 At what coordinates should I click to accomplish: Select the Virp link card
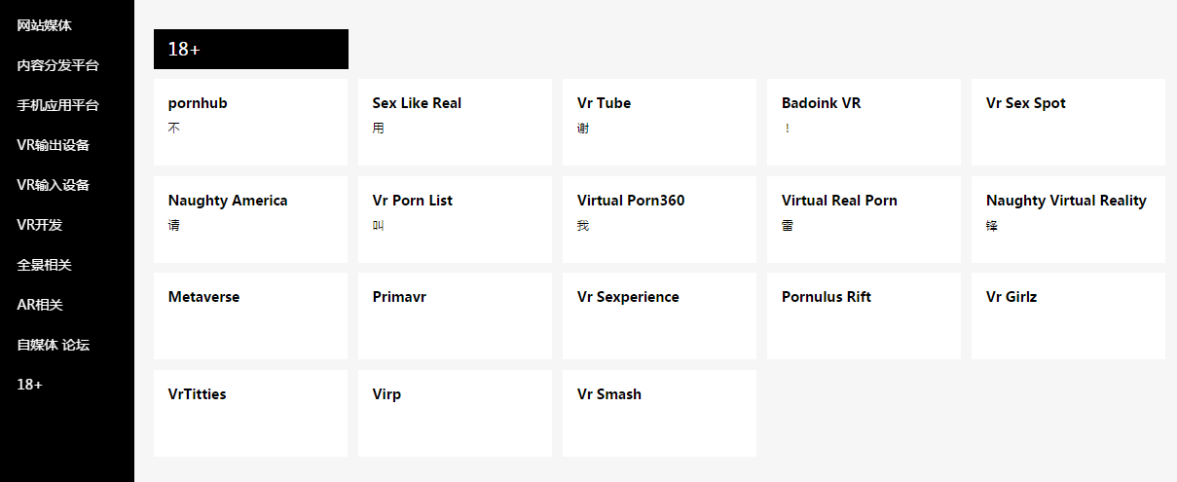point(455,413)
